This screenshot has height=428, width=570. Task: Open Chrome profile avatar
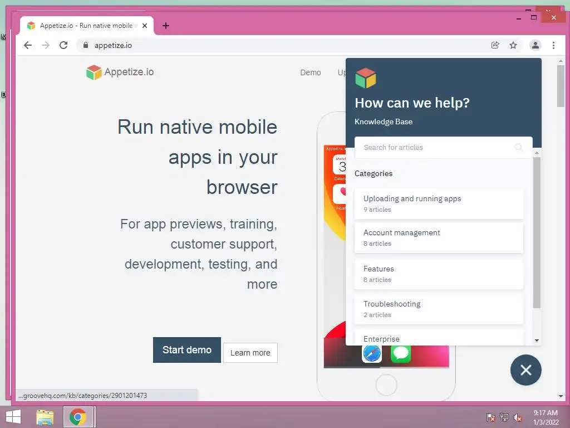535,45
